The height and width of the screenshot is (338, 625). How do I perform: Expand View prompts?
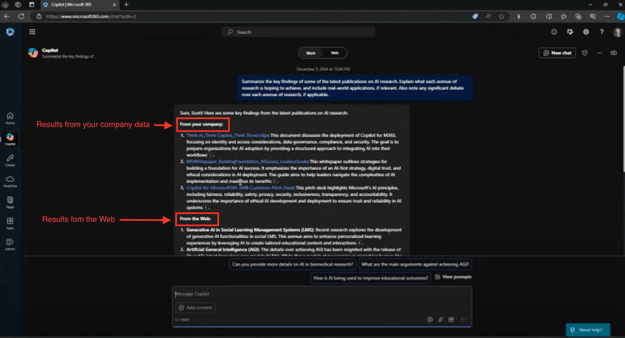[x=453, y=277]
